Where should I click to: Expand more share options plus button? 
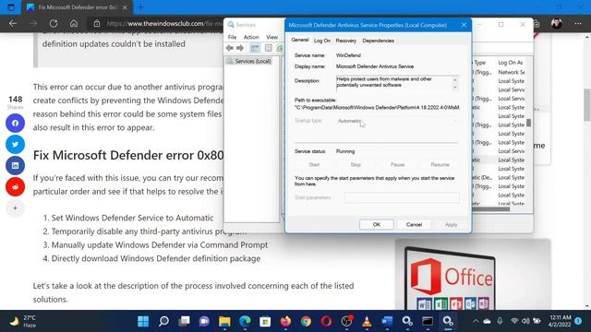click(x=15, y=207)
